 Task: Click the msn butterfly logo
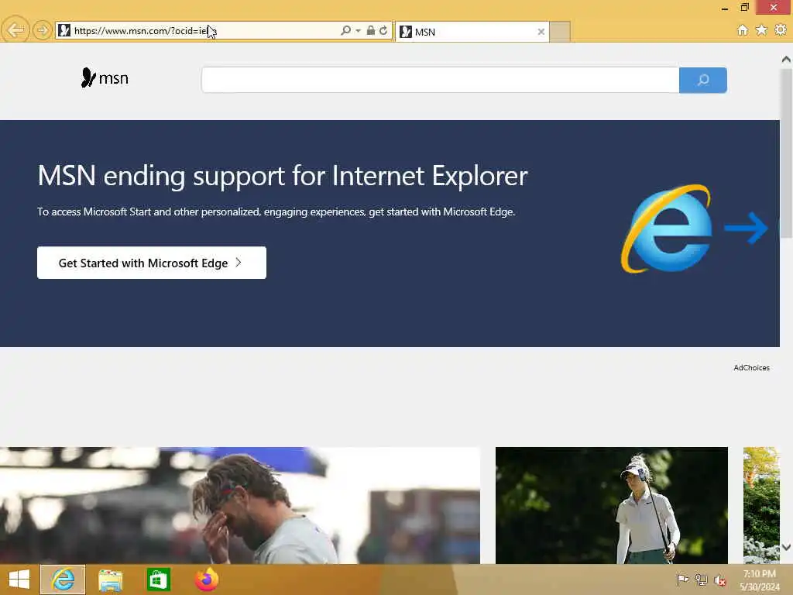click(x=105, y=78)
